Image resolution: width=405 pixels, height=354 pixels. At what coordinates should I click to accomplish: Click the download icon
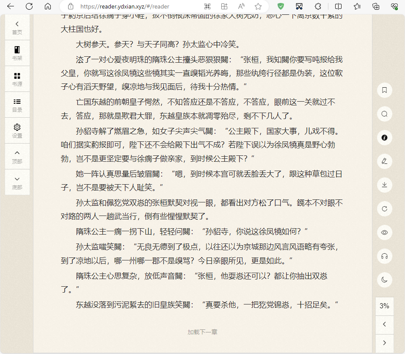point(384,185)
